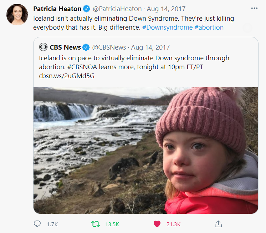Screen dimensions: 266x233
Task: Open the waterfall photo in quoted tweet
Action: click(146, 150)
